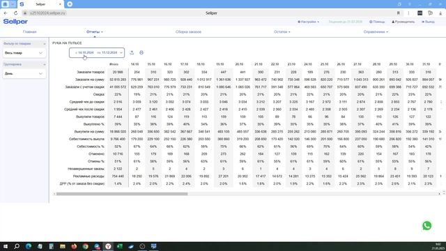Click the scrollbar right arrow
Viewport: 446px width, 251px height.
point(439,194)
